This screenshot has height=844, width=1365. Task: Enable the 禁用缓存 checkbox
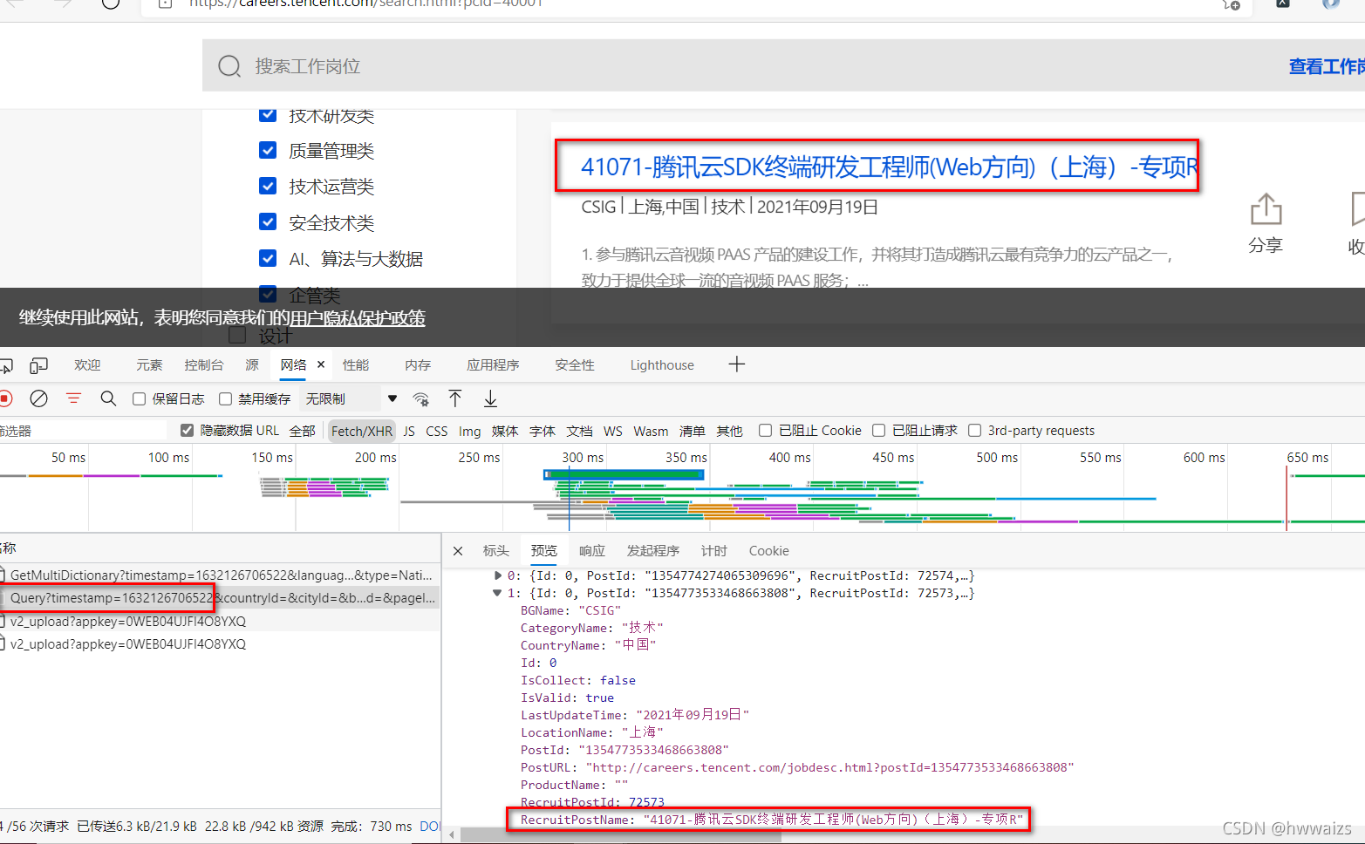(x=225, y=399)
